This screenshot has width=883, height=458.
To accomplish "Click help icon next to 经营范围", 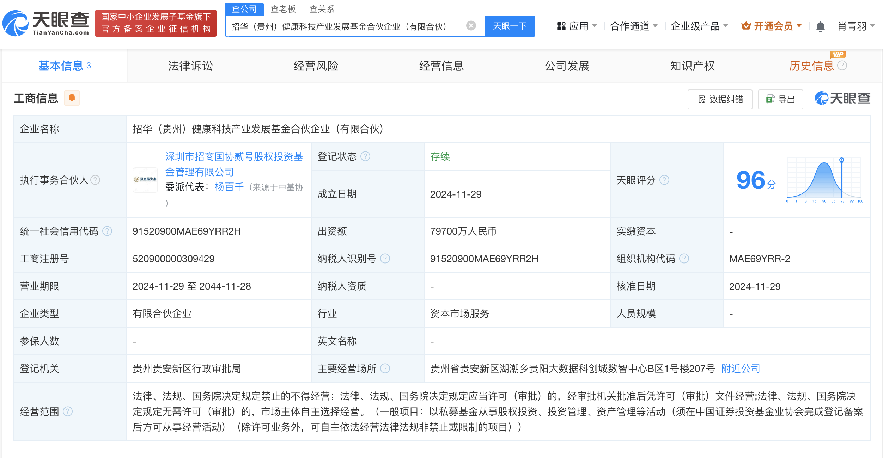I will [x=68, y=411].
